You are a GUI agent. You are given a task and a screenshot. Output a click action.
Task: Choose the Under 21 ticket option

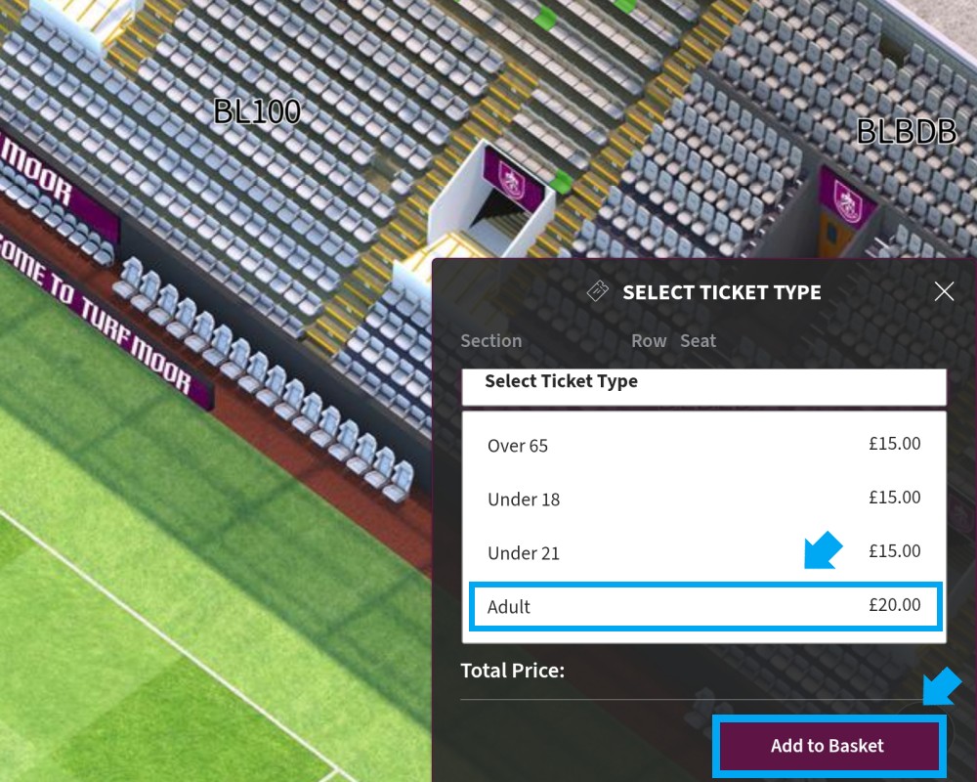(x=704, y=552)
